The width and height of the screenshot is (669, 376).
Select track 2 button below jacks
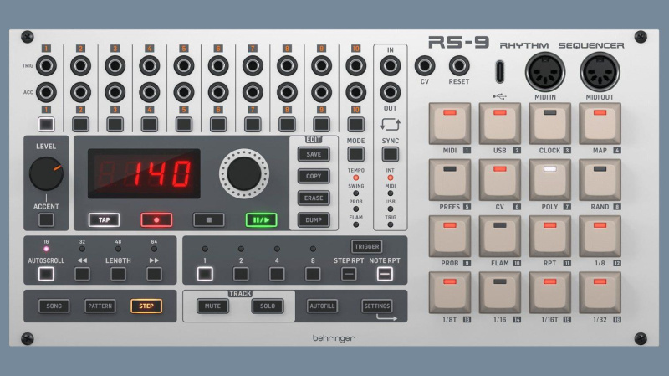click(x=80, y=124)
